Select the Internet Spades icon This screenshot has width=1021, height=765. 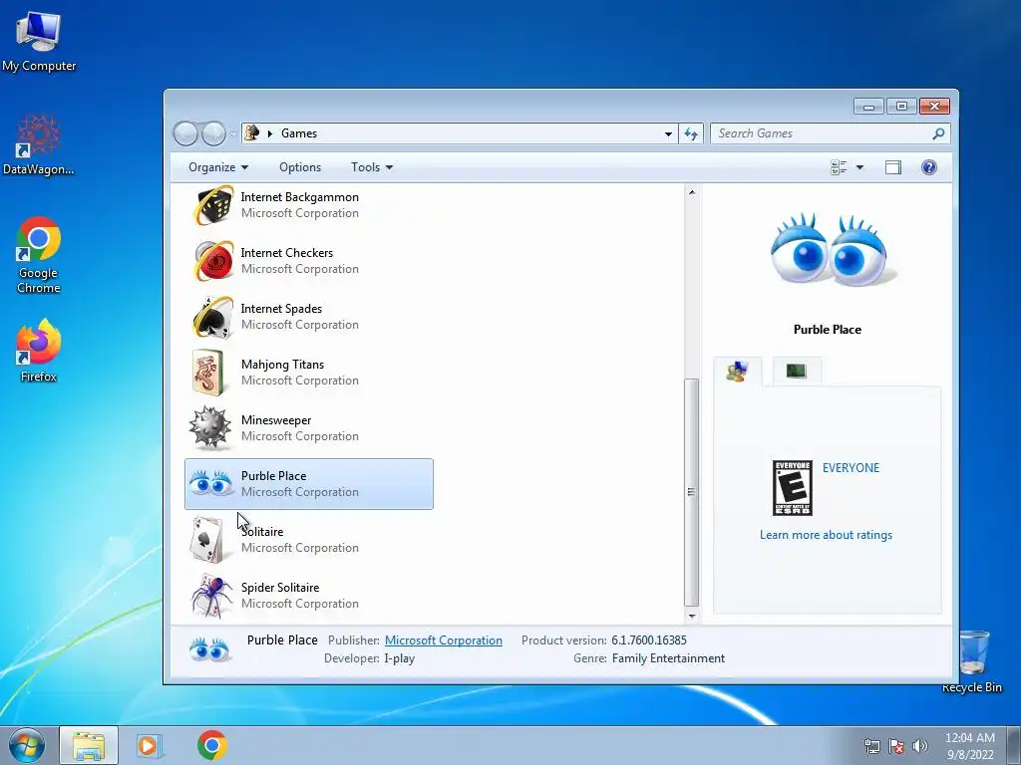213,317
